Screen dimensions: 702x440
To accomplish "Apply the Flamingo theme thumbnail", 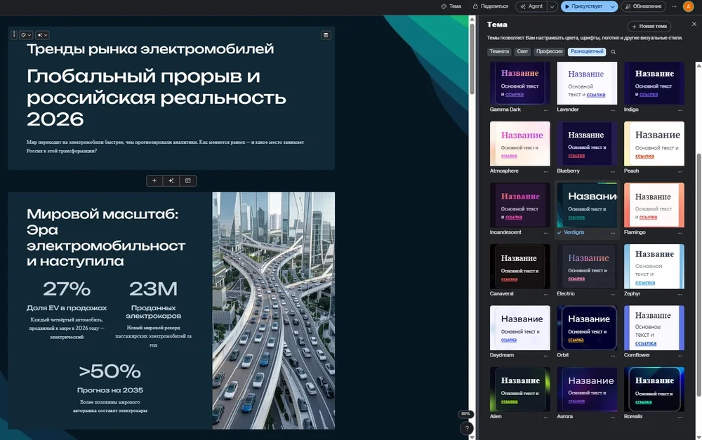I will coord(654,205).
